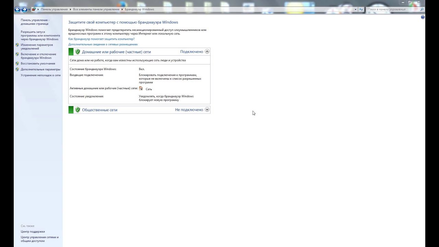Restore down the Control Panel window
439x247 pixels.
[x=409, y=2]
